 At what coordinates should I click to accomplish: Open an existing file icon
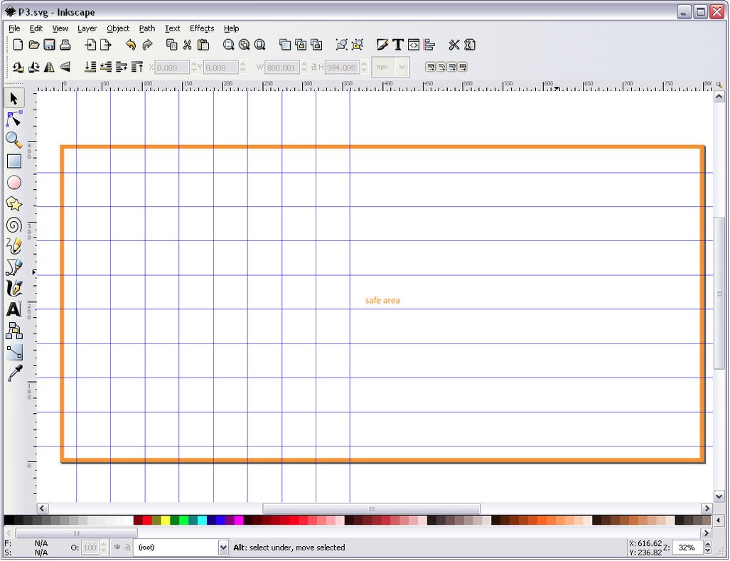click(33, 45)
